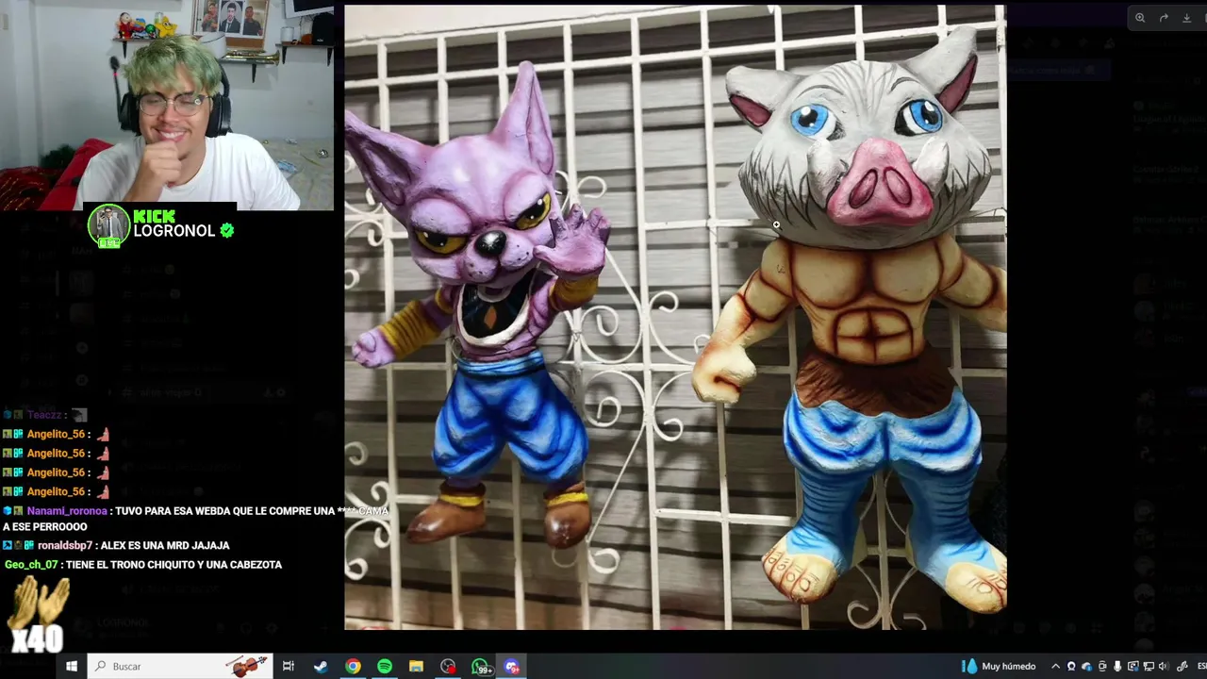Open the Muy húmedo weather widget

tap(999, 666)
